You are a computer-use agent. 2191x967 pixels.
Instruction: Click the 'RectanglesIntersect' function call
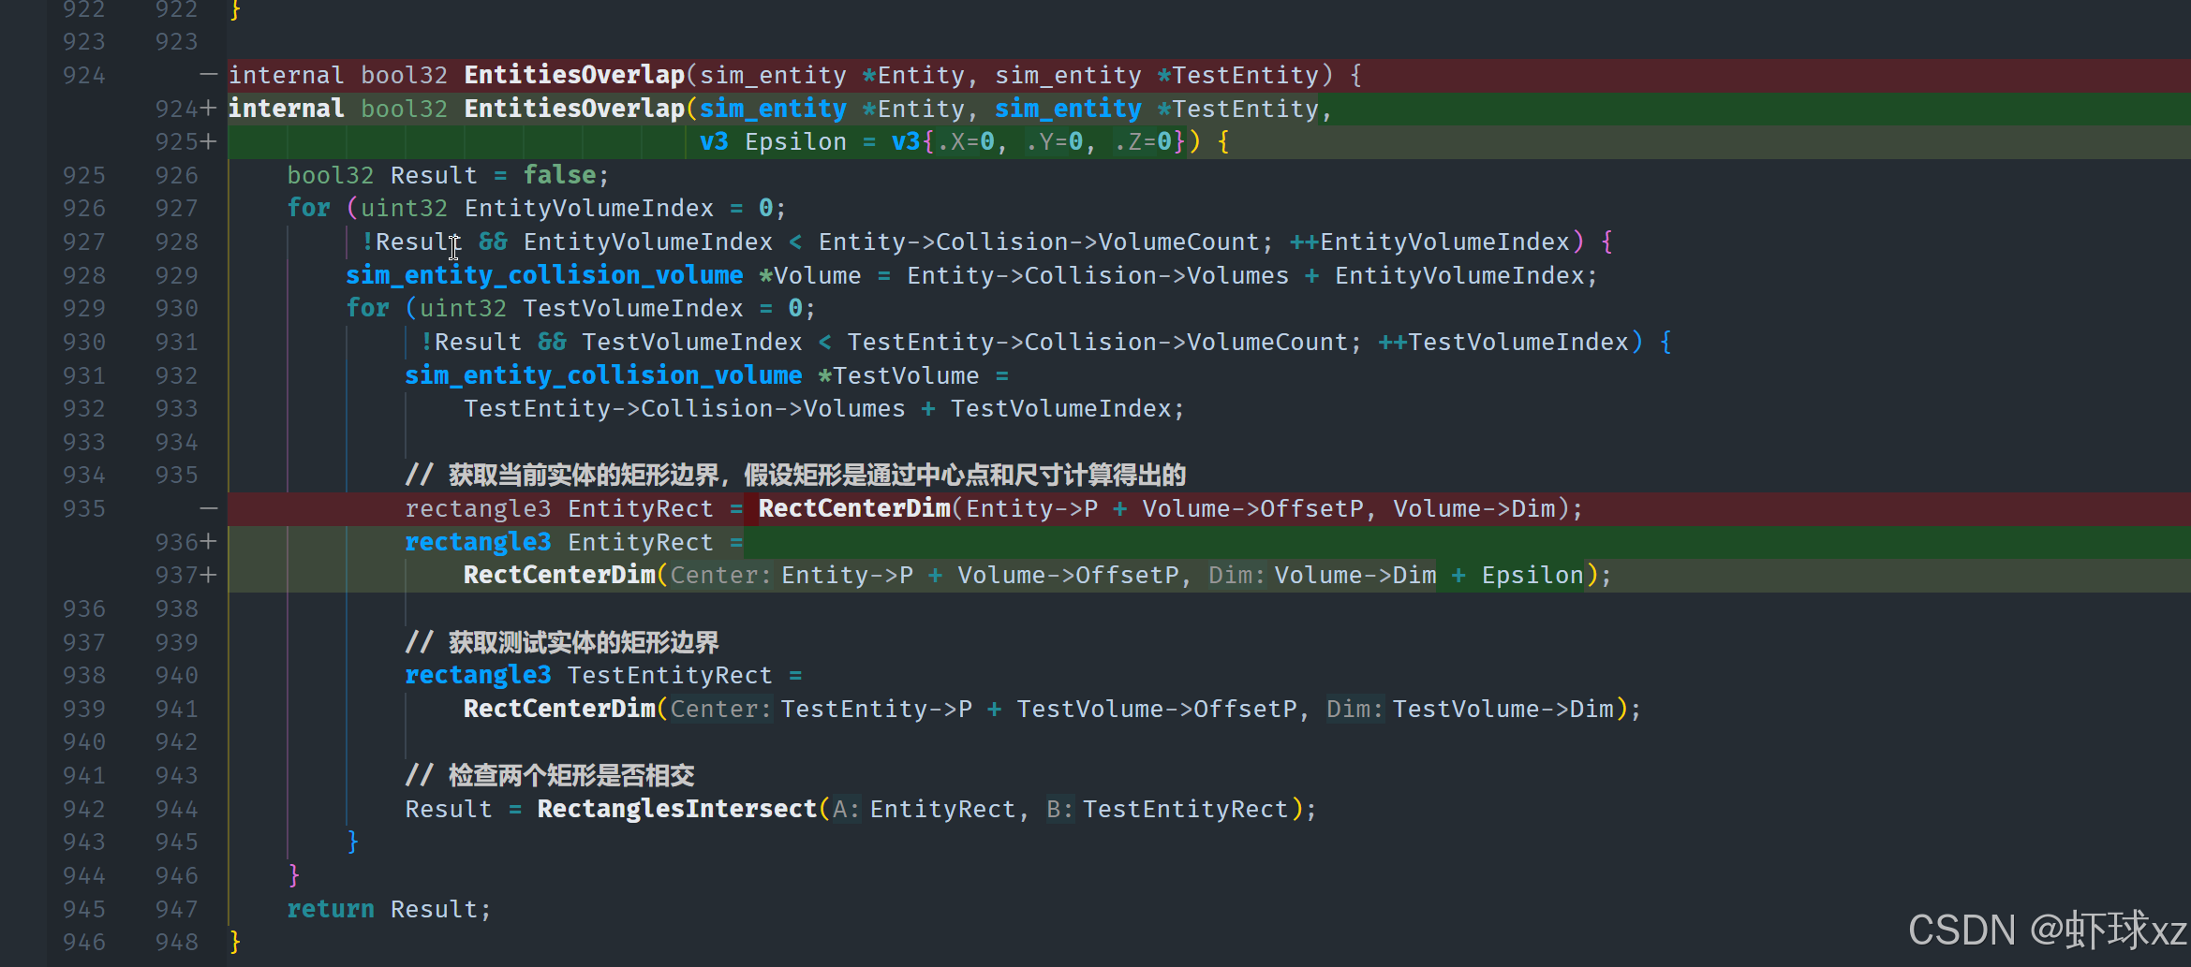click(x=677, y=809)
